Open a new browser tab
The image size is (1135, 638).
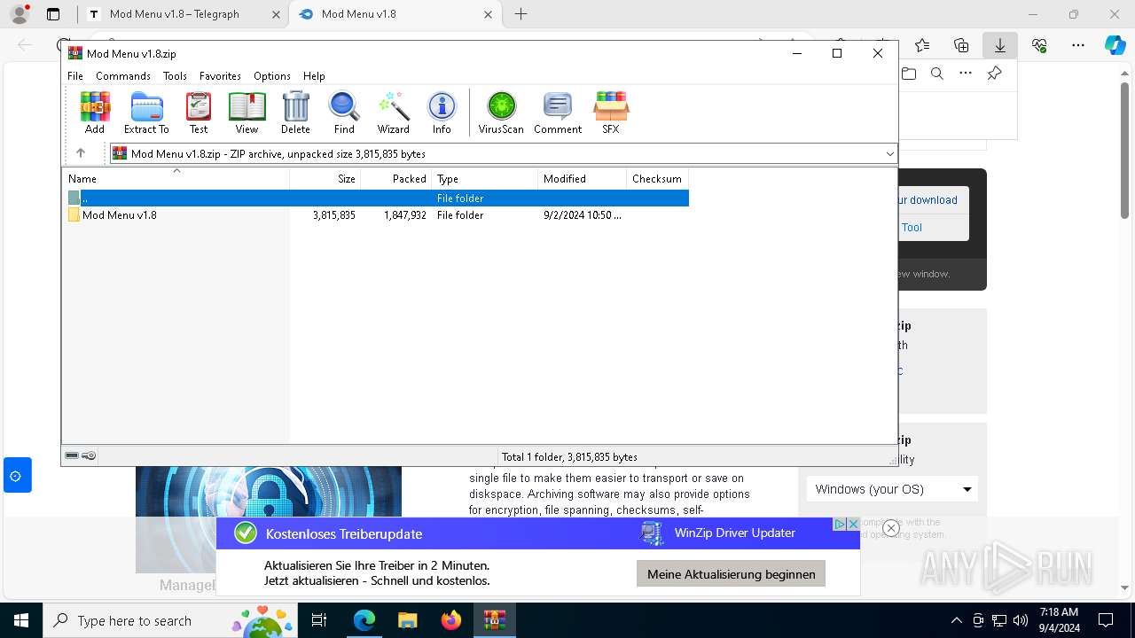521,14
